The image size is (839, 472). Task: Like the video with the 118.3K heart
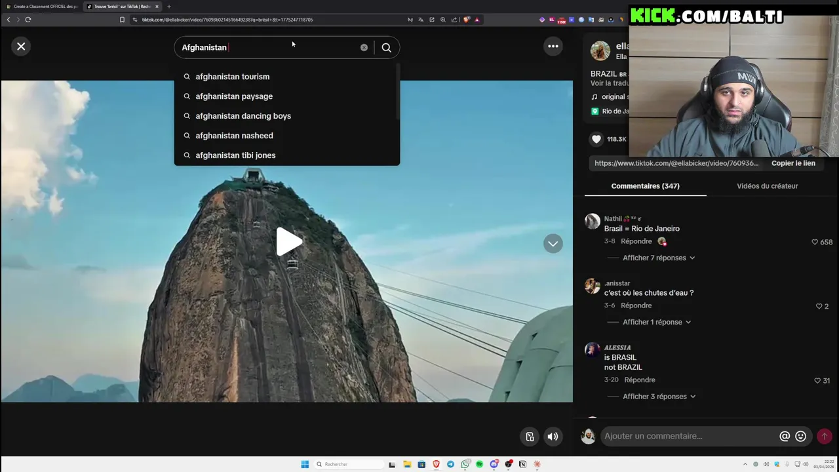(596, 139)
